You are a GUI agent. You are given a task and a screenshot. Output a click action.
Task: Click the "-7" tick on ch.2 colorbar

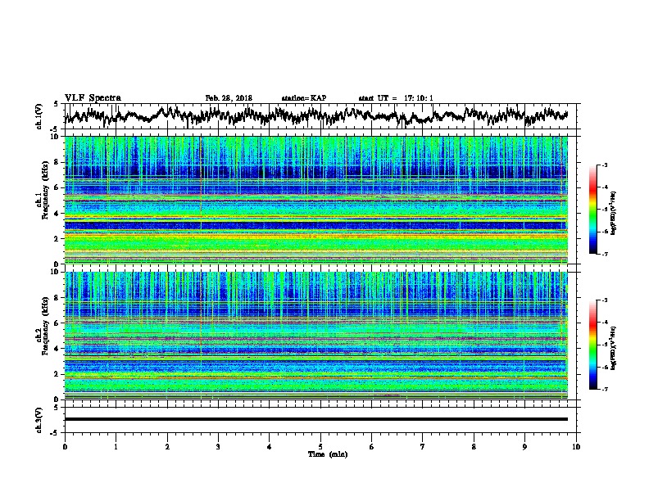604,389
